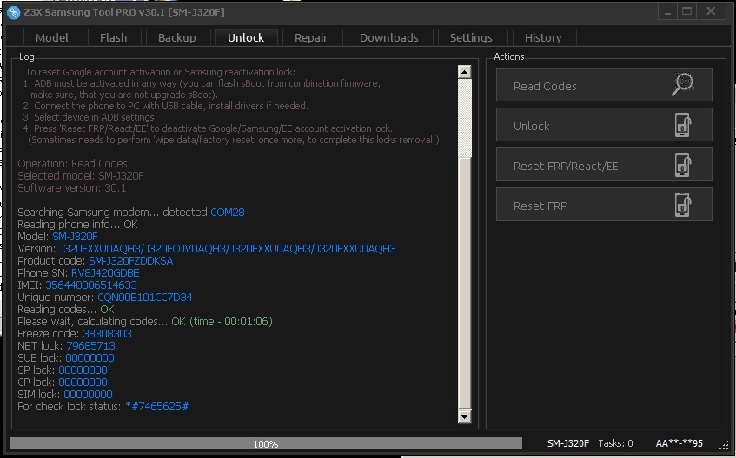The width and height of the screenshot is (736, 458).
Task: Click the Unlock action button
Action: coord(604,125)
